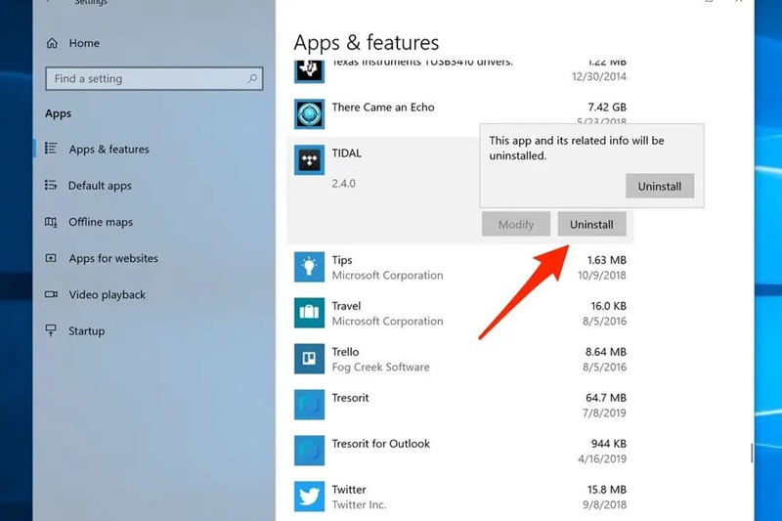Select the Travel suitcase icon
The image size is (782, 521).
tap(309, 313)
